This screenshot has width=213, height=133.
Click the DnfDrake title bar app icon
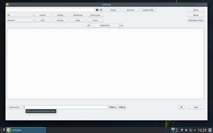click(x=7, y=5)
